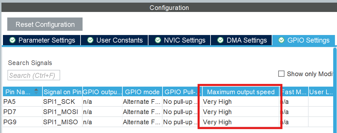Click the SPI1_SCK signal cell
This screenshot has width=337, height=133.
[x=62, y=101]
